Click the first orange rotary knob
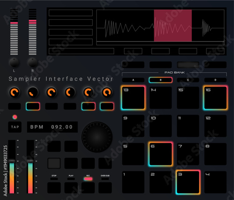Image resolution: width=234 pixels, height=200 pixels. (x=14, y=92)
